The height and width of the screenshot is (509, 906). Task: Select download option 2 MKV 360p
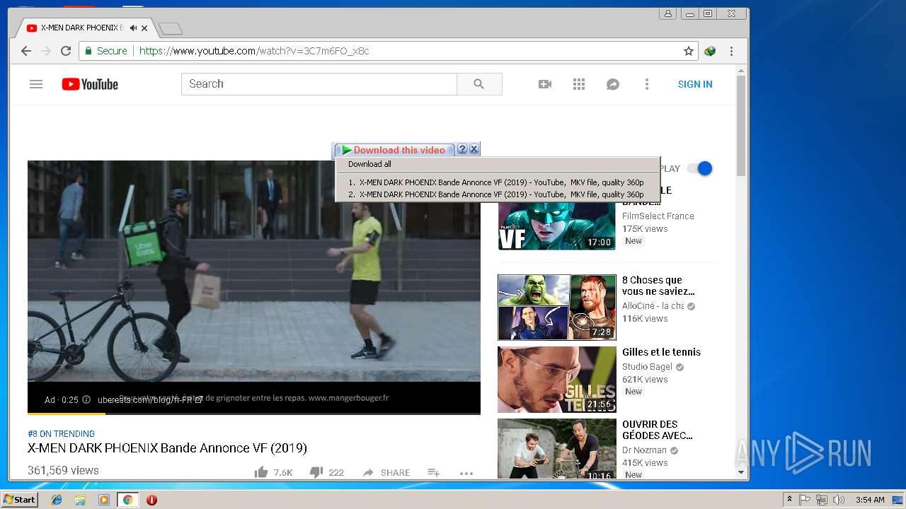(496, 194)
